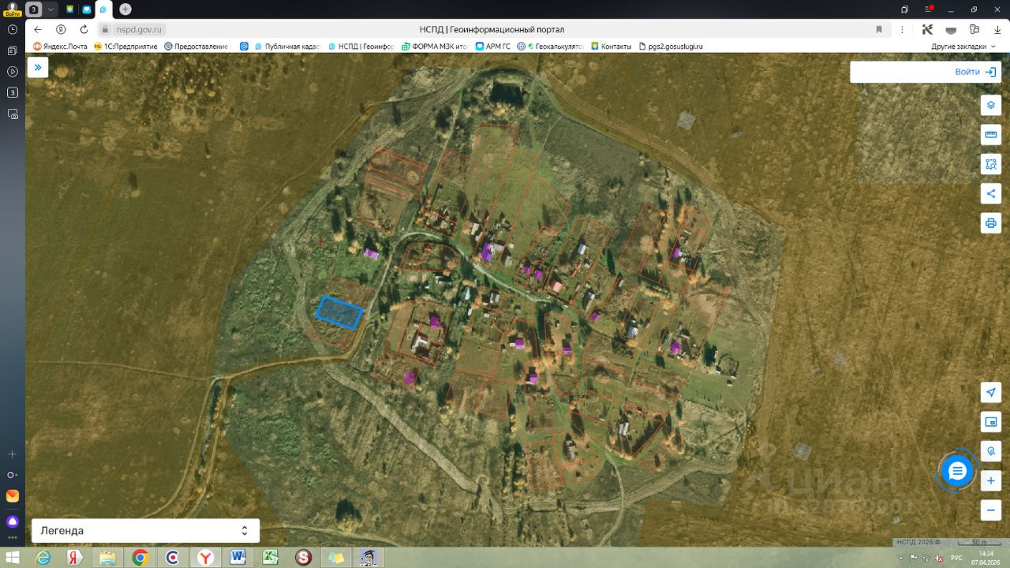The image size is (1010, 568).
Task: Open the Alice assistant in sidebar
Action: 13,521
